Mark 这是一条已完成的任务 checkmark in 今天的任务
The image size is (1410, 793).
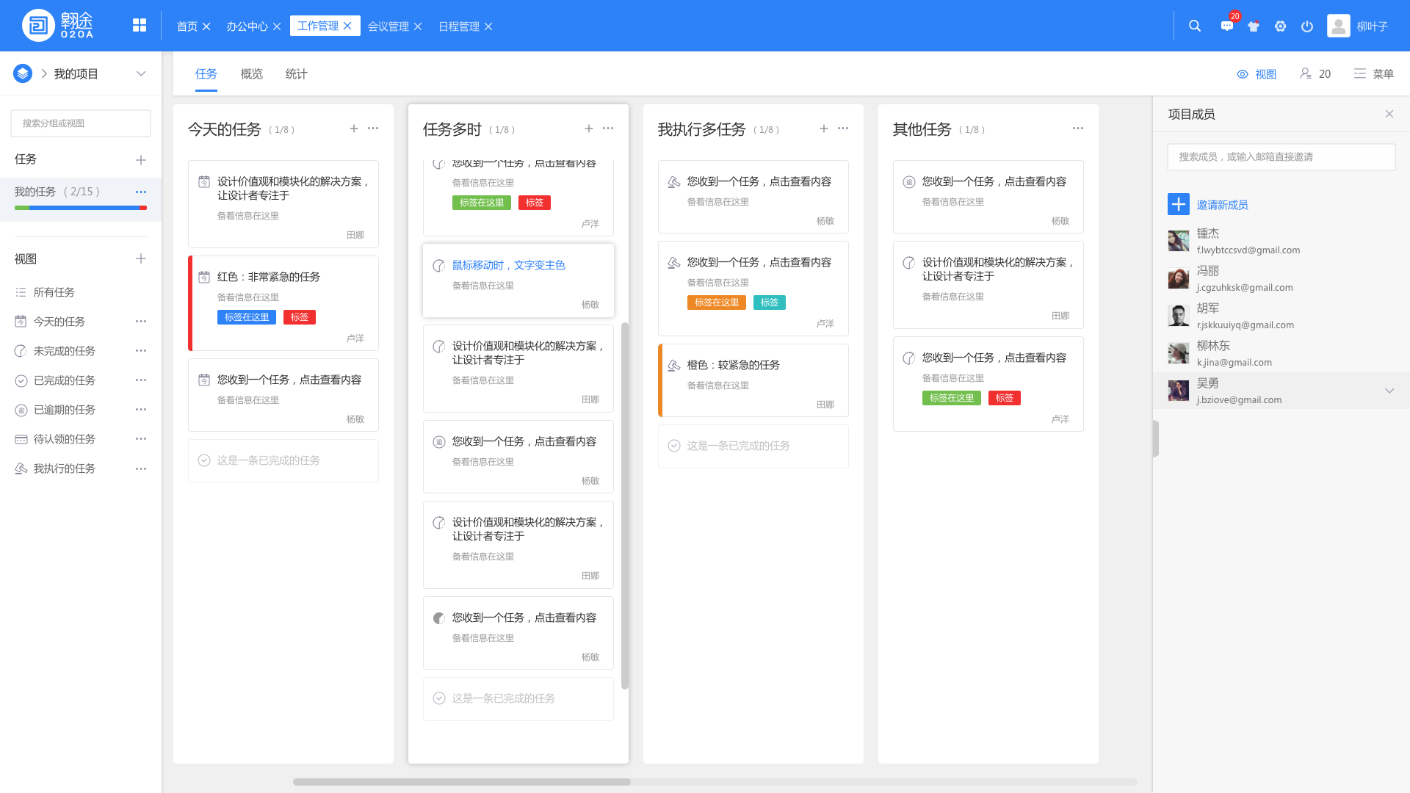pyautogui.click(x=203, y=460)
